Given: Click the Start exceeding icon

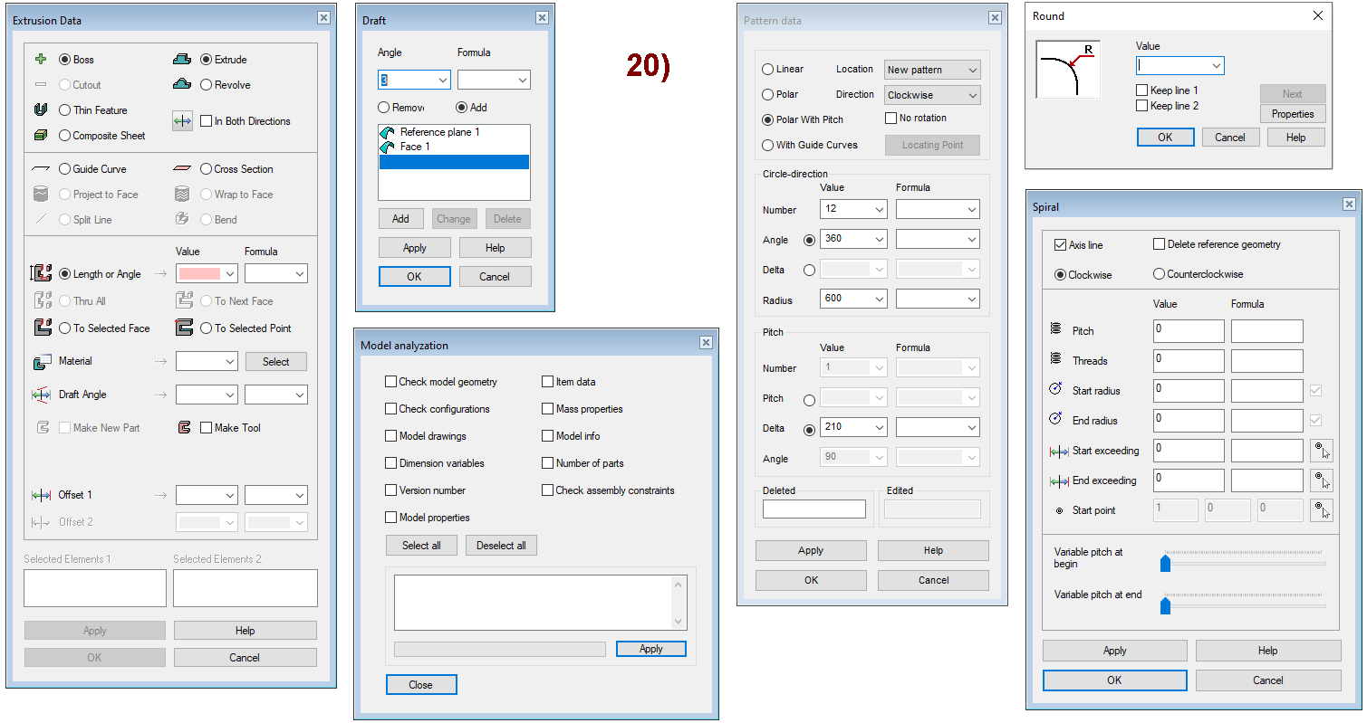Looking at the screenshot, I should click(x=1057, y=451).
